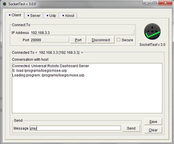
Task: Click the Disconnect button
Action: pos(101,40)
